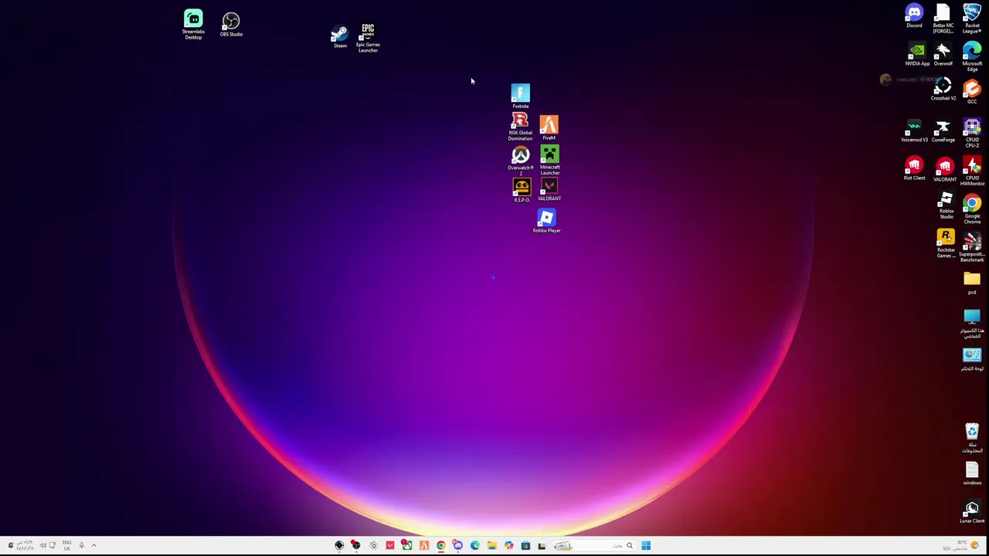The width and height of the screenshot is (989, 556).
Task: Select the Fortnite desktop icon
Action: (521, 96)
